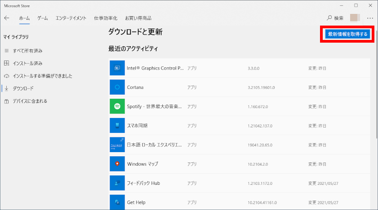Click the icon beside インストール済み
This screenshot has height=210, width=378.
point(6,63)
